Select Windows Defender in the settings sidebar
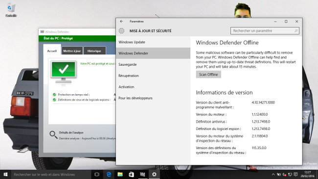 point(153,53)
